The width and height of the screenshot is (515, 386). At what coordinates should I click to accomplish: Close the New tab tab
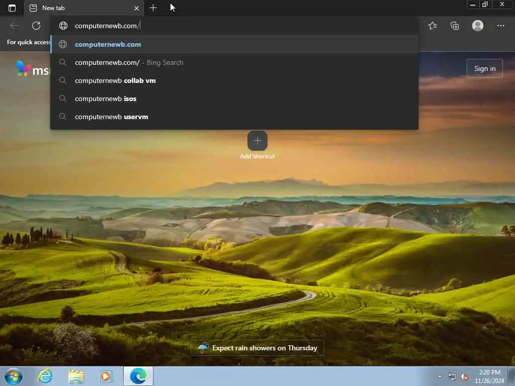[x=137, y=8]
